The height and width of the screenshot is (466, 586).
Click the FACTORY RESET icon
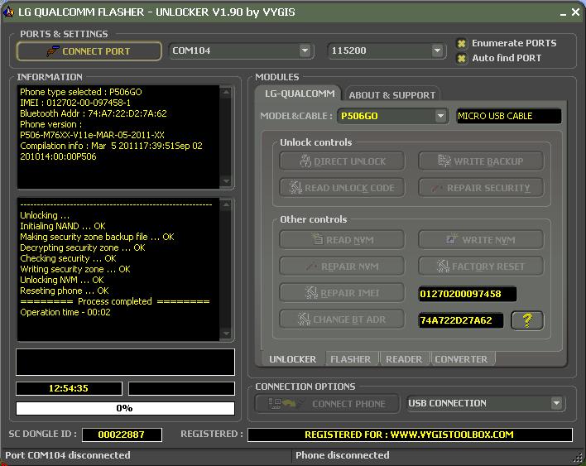[444, 266]
